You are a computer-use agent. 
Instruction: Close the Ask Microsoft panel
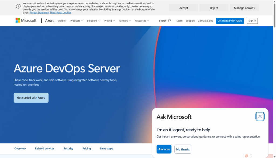(x=260, y=116)
